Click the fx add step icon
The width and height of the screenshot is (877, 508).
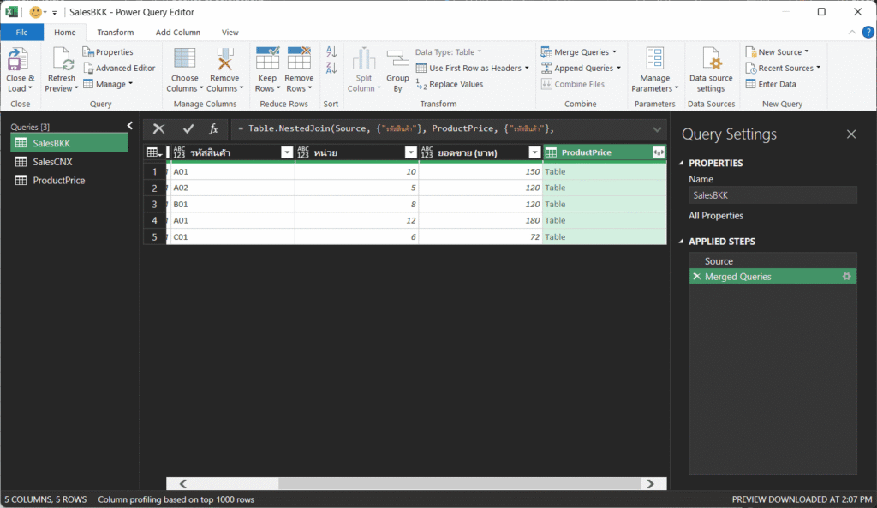(213, 129)
